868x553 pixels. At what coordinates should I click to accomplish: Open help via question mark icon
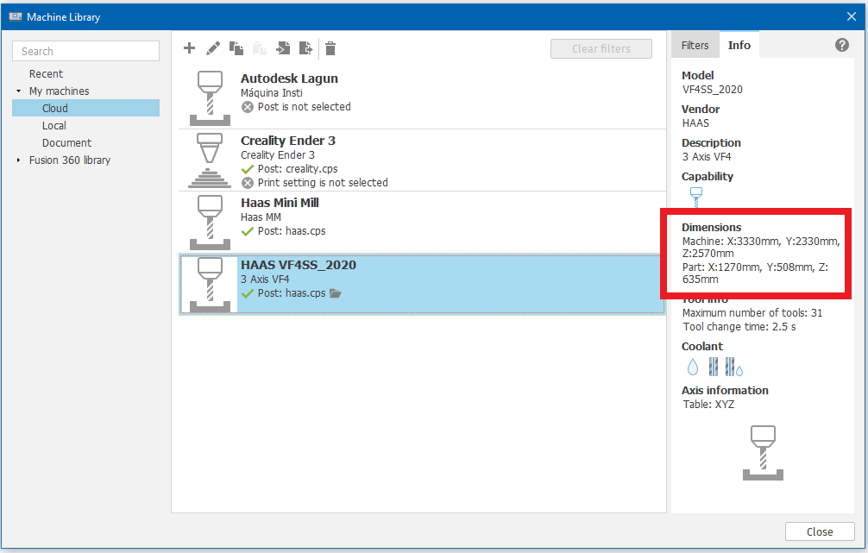(842, 45)
